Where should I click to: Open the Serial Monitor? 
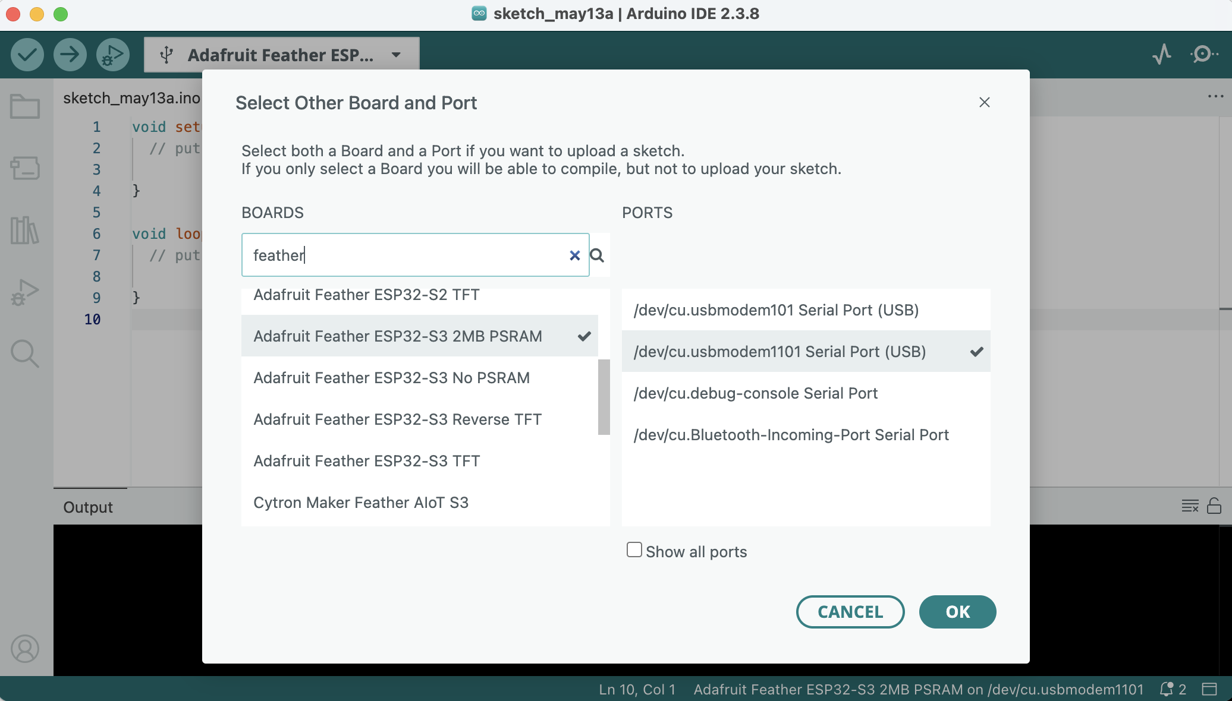tap(1204, 55)
